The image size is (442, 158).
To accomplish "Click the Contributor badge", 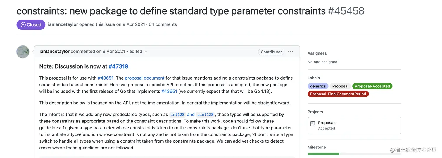I will [x=271, y=52].
